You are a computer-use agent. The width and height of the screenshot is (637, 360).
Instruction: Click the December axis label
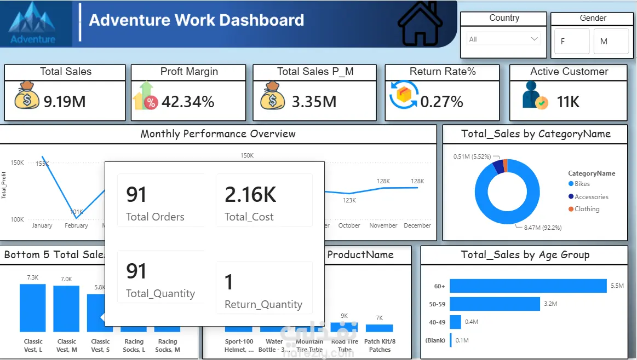coord(417,225)
